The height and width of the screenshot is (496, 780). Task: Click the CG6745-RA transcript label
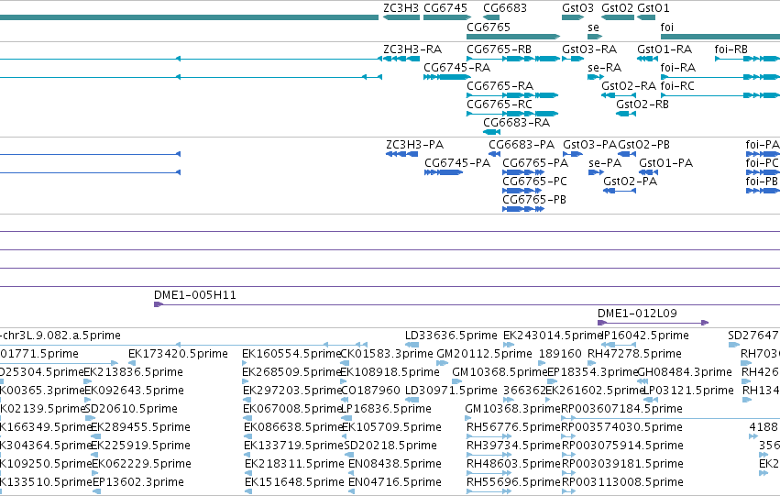pyautogui.click(x=456, y=67)
